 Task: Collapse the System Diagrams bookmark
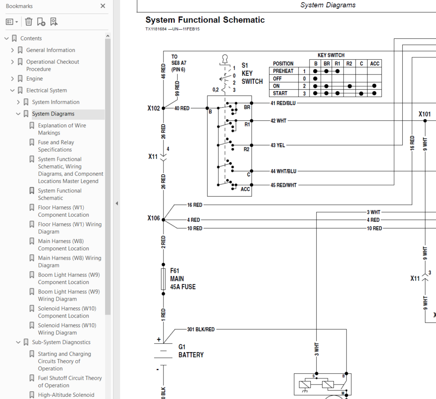point(18,114)
